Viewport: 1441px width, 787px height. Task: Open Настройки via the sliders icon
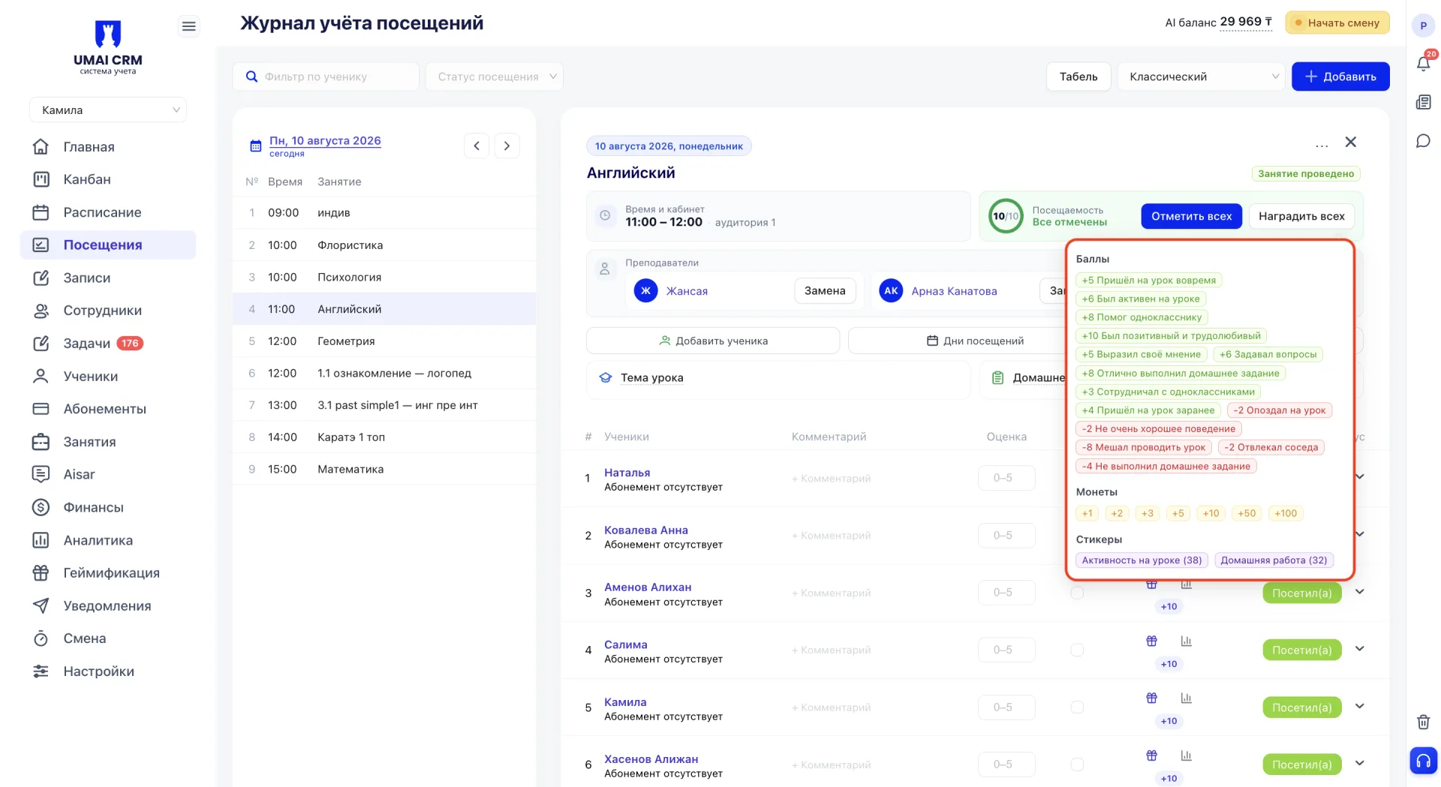41,671
